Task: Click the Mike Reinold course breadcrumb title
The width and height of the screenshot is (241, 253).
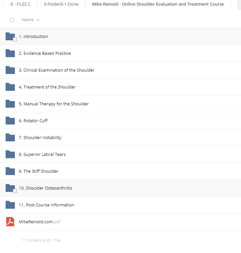Action: tap(158, 4)
